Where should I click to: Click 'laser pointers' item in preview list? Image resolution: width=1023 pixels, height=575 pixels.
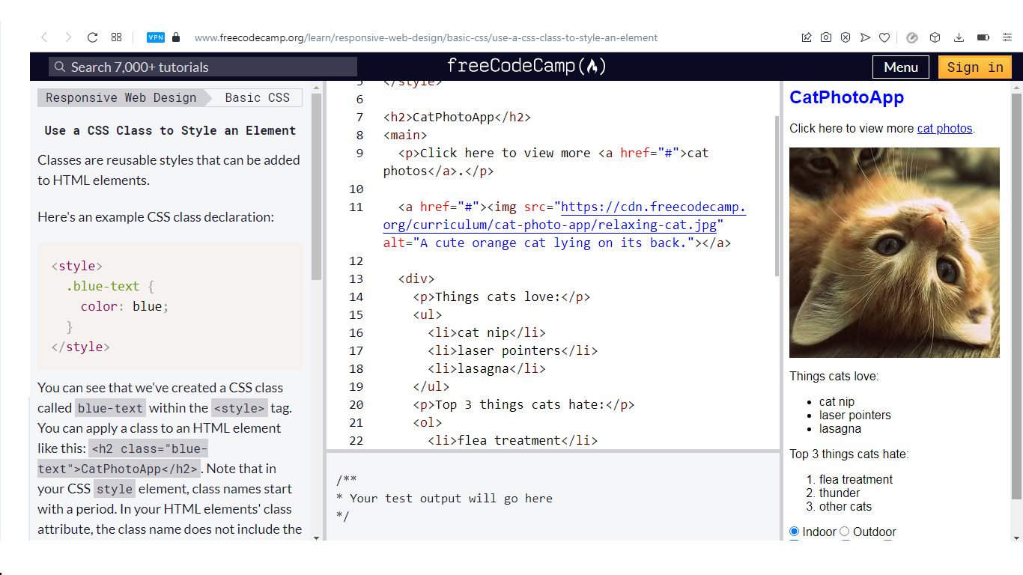coord(854,415)
